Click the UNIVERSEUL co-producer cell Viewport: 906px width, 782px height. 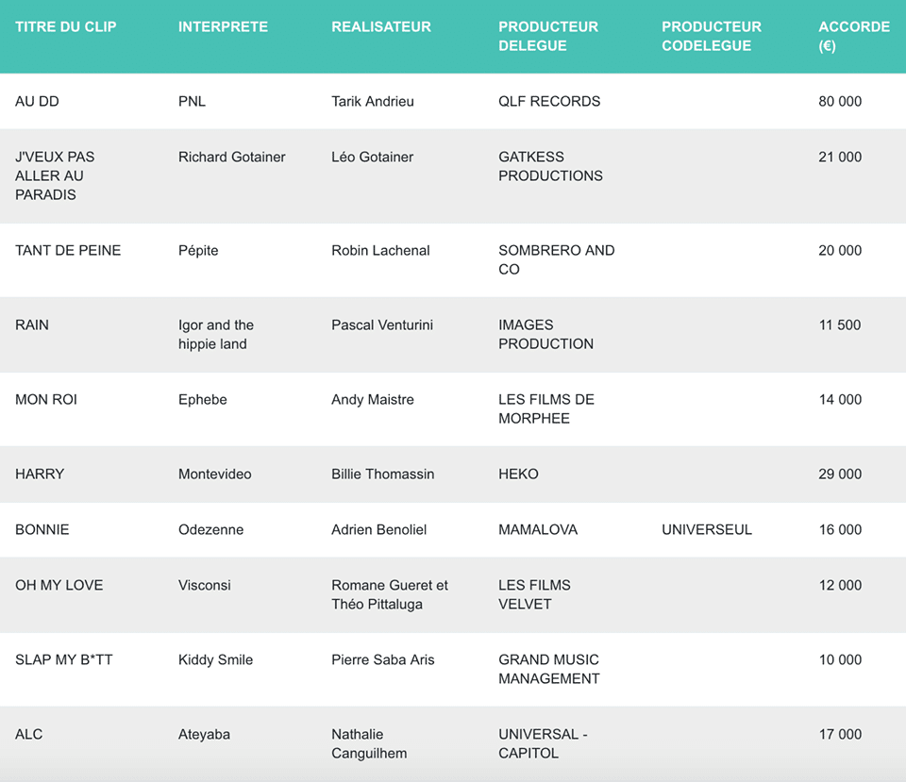(x=707, y=529)
